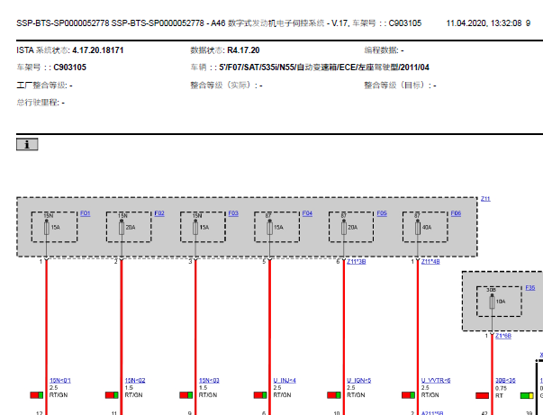This screenshot has height=415, width=543.
Task: Click red/green swatch beside 15N<03 wire
Action: coord(186,395)
